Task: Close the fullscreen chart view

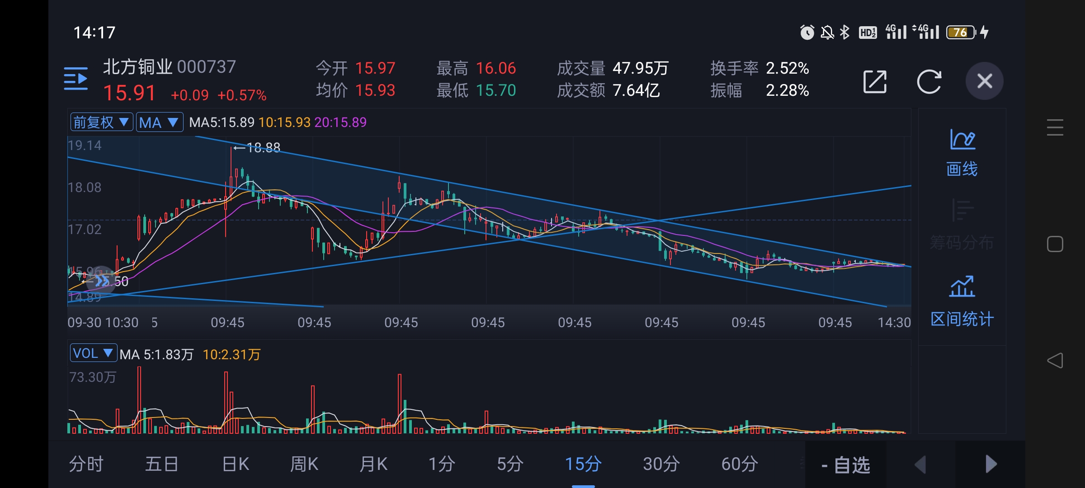Action: coord(984,81)
